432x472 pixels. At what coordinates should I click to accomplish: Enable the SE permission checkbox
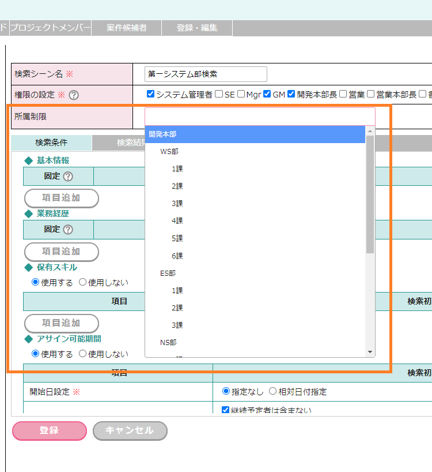[219, 94]
